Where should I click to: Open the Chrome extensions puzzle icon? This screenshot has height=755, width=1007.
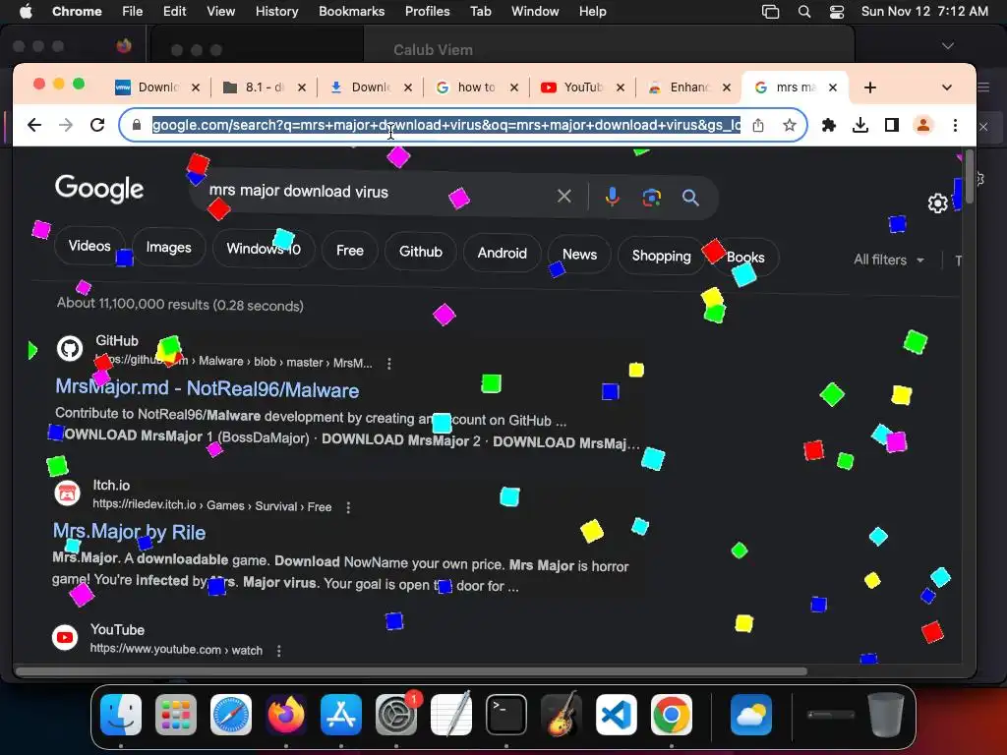[x=828, y=125]
